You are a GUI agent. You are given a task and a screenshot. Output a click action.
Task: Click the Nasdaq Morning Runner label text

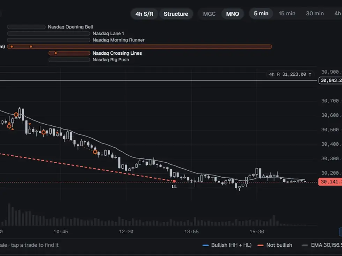118,40
